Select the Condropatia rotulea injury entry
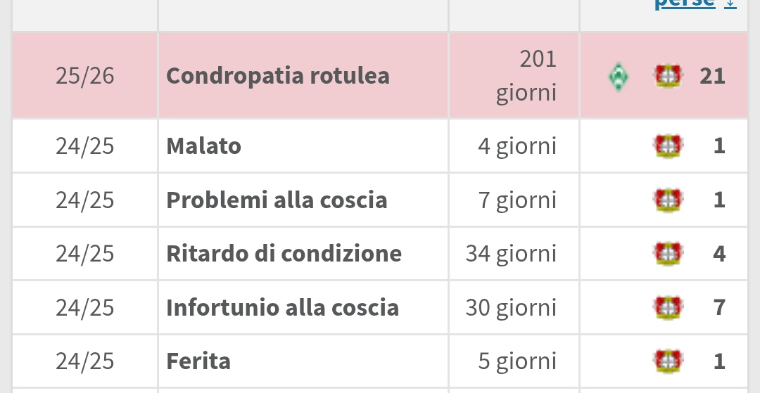 [x=278, y=76]
